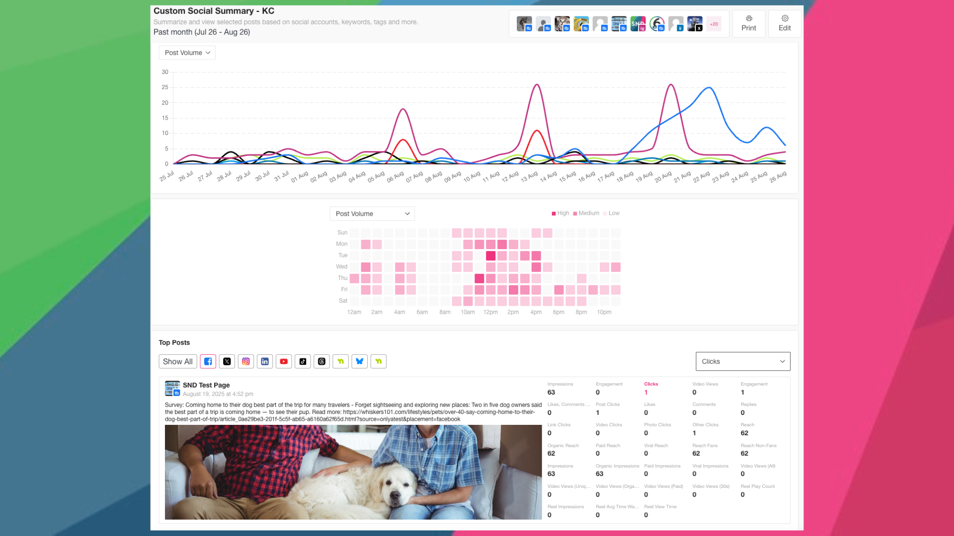
Task: Toggle Low legend item in heatmap
Action: point(612,213)
